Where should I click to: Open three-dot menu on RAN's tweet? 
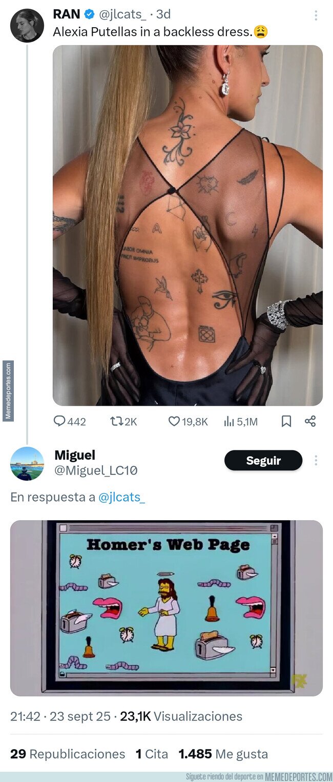316,15
